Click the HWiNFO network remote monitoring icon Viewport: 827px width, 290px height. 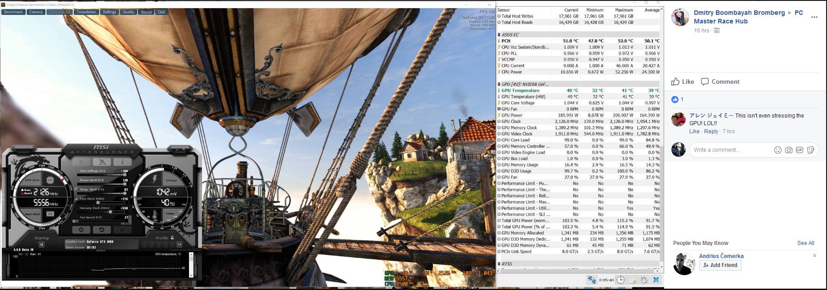(592, 280)
